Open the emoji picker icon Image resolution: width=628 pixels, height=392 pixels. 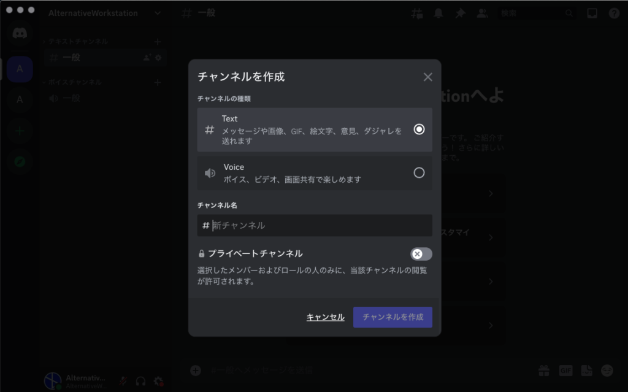607,370
